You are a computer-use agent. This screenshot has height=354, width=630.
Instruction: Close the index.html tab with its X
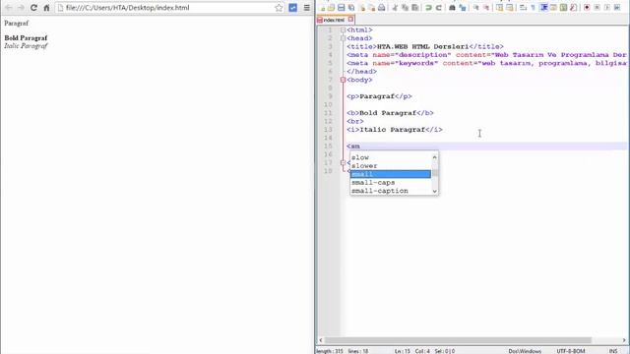pyautogui.click(x=350, y=20)
